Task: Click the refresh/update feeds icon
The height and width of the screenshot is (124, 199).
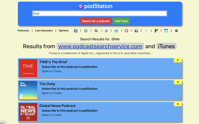Action: pos(76,31)
